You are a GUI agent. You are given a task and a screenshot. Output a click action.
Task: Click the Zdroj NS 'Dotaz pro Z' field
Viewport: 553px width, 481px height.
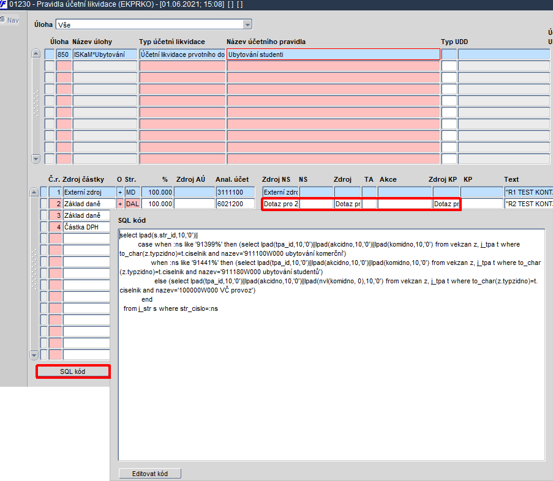[x=280, y=204]
